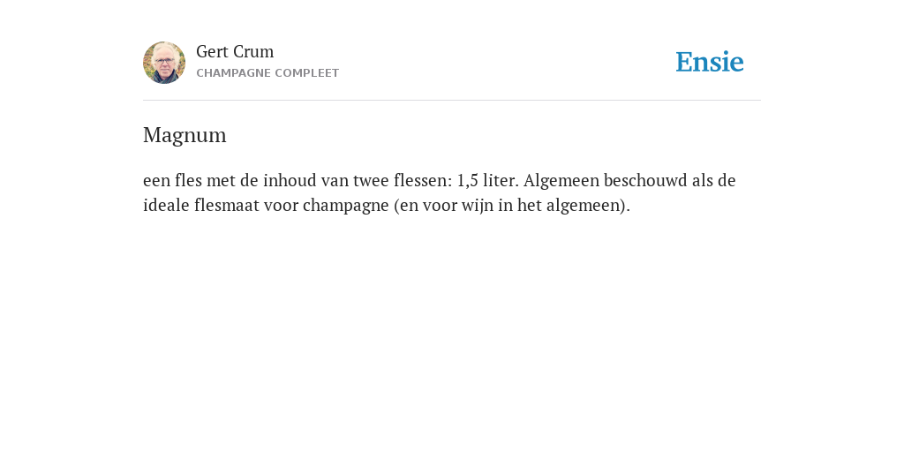Click the '1,5' figure in the definition
Screen dimensions: 904x452
click(468, 180)
